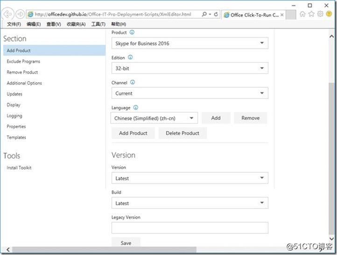Open the Additional Options section

[x=24, y=83]
